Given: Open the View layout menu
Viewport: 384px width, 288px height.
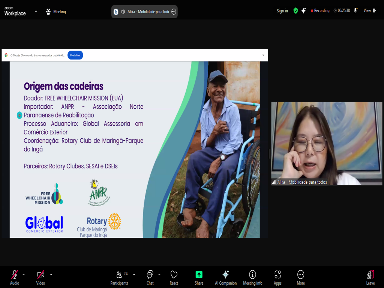Looking at the screenshot, I should (368, 11).
